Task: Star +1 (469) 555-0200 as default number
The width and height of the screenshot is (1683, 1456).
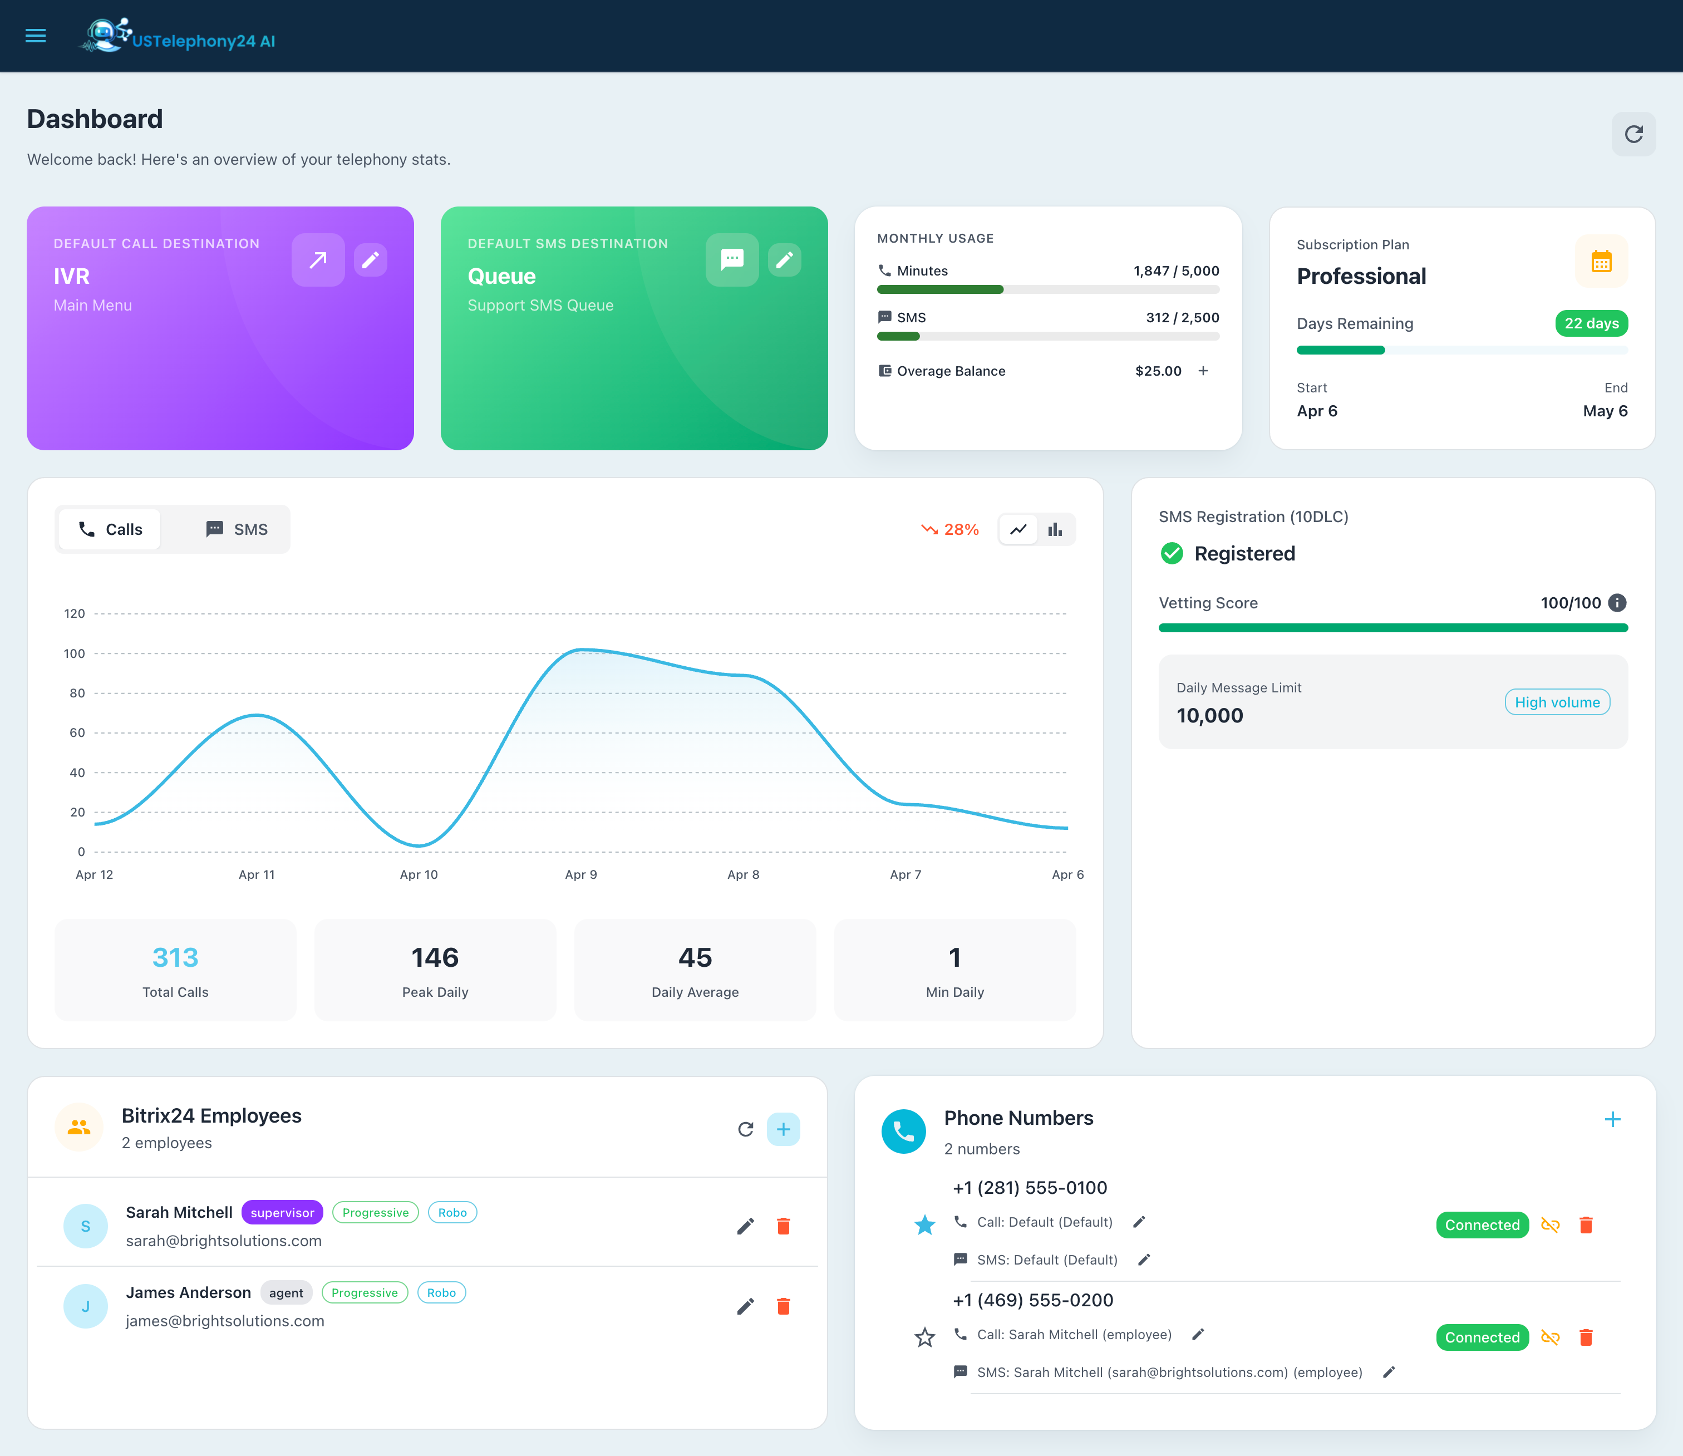Action: tap(924, 1337)
